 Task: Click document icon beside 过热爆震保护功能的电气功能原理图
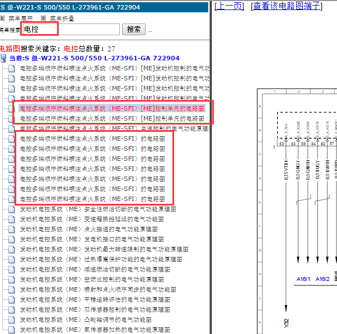click(x=11, y=259)
